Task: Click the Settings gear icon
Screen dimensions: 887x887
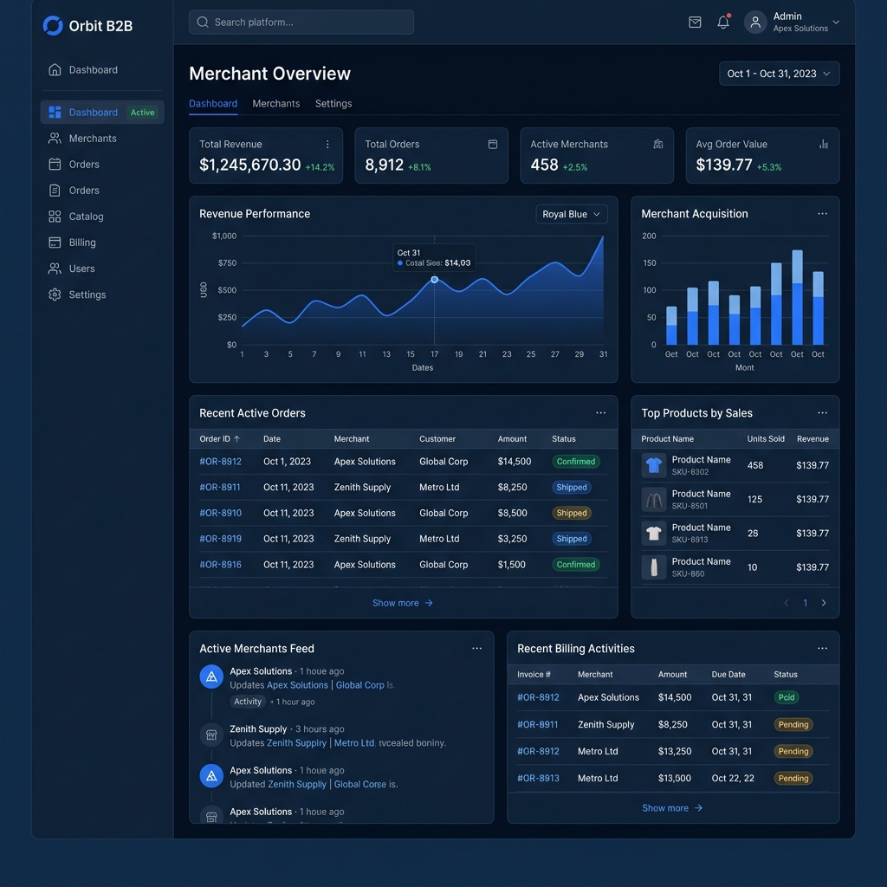Action: (x=55, y=295)
